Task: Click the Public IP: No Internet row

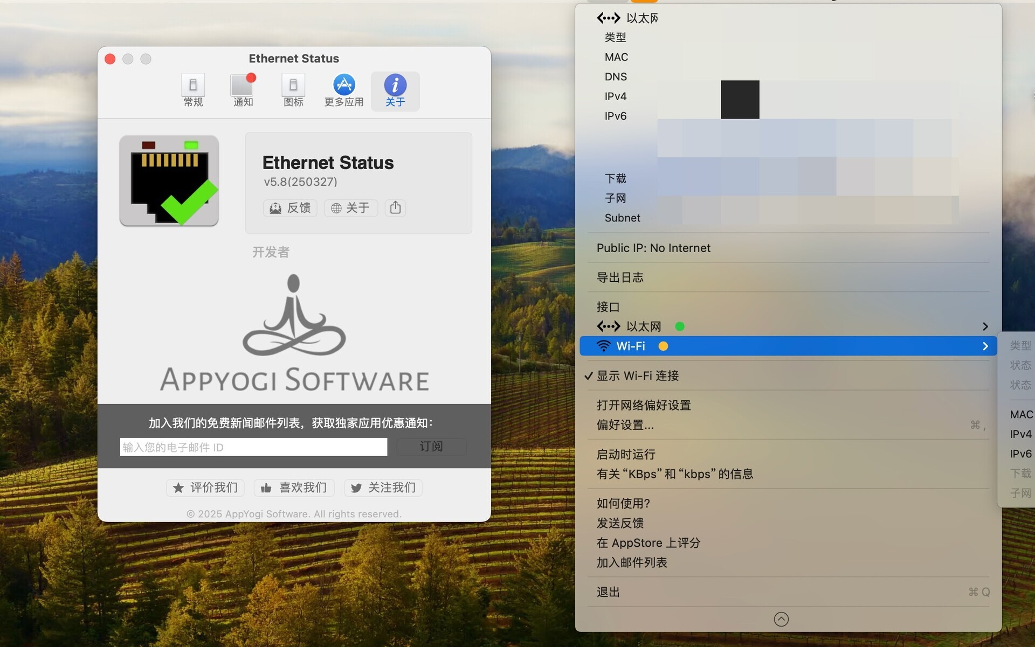Action: point(788,248)
